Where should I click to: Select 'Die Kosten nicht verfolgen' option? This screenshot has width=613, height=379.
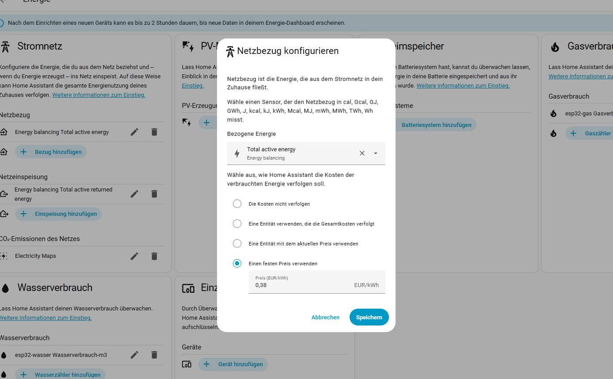237,204
